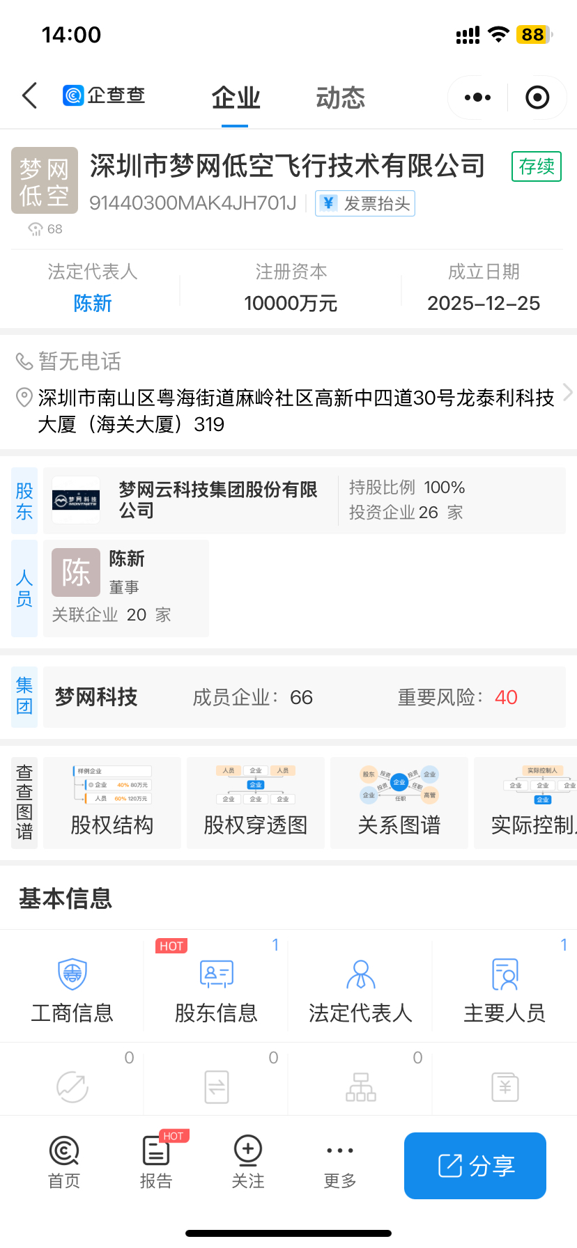Tap the back arrow icon
Screen dimensions: 577x1248
pos(29,96)
